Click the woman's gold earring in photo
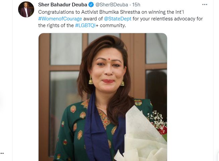219x161 pixels. (x=91, y=80)
